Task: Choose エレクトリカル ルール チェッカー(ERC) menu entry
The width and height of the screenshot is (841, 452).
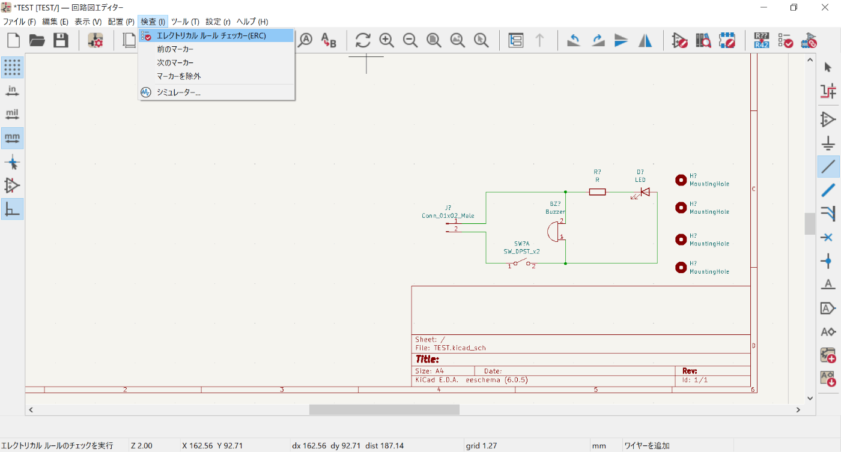Action: [x=216, y=36]
